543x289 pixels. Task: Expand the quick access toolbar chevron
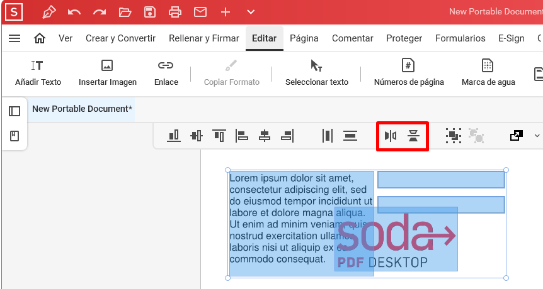pyautogui.click(x=251, y=12)
